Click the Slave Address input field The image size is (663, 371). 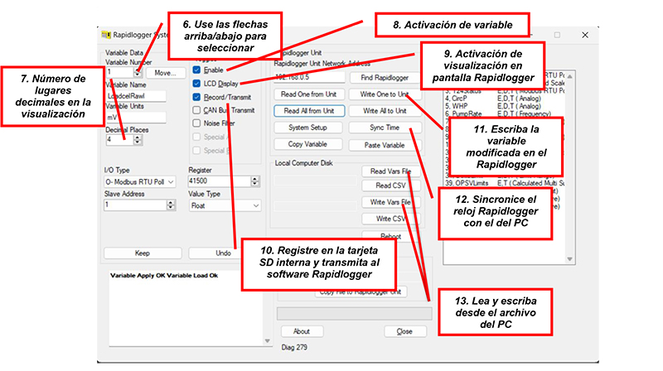point(135,205)
